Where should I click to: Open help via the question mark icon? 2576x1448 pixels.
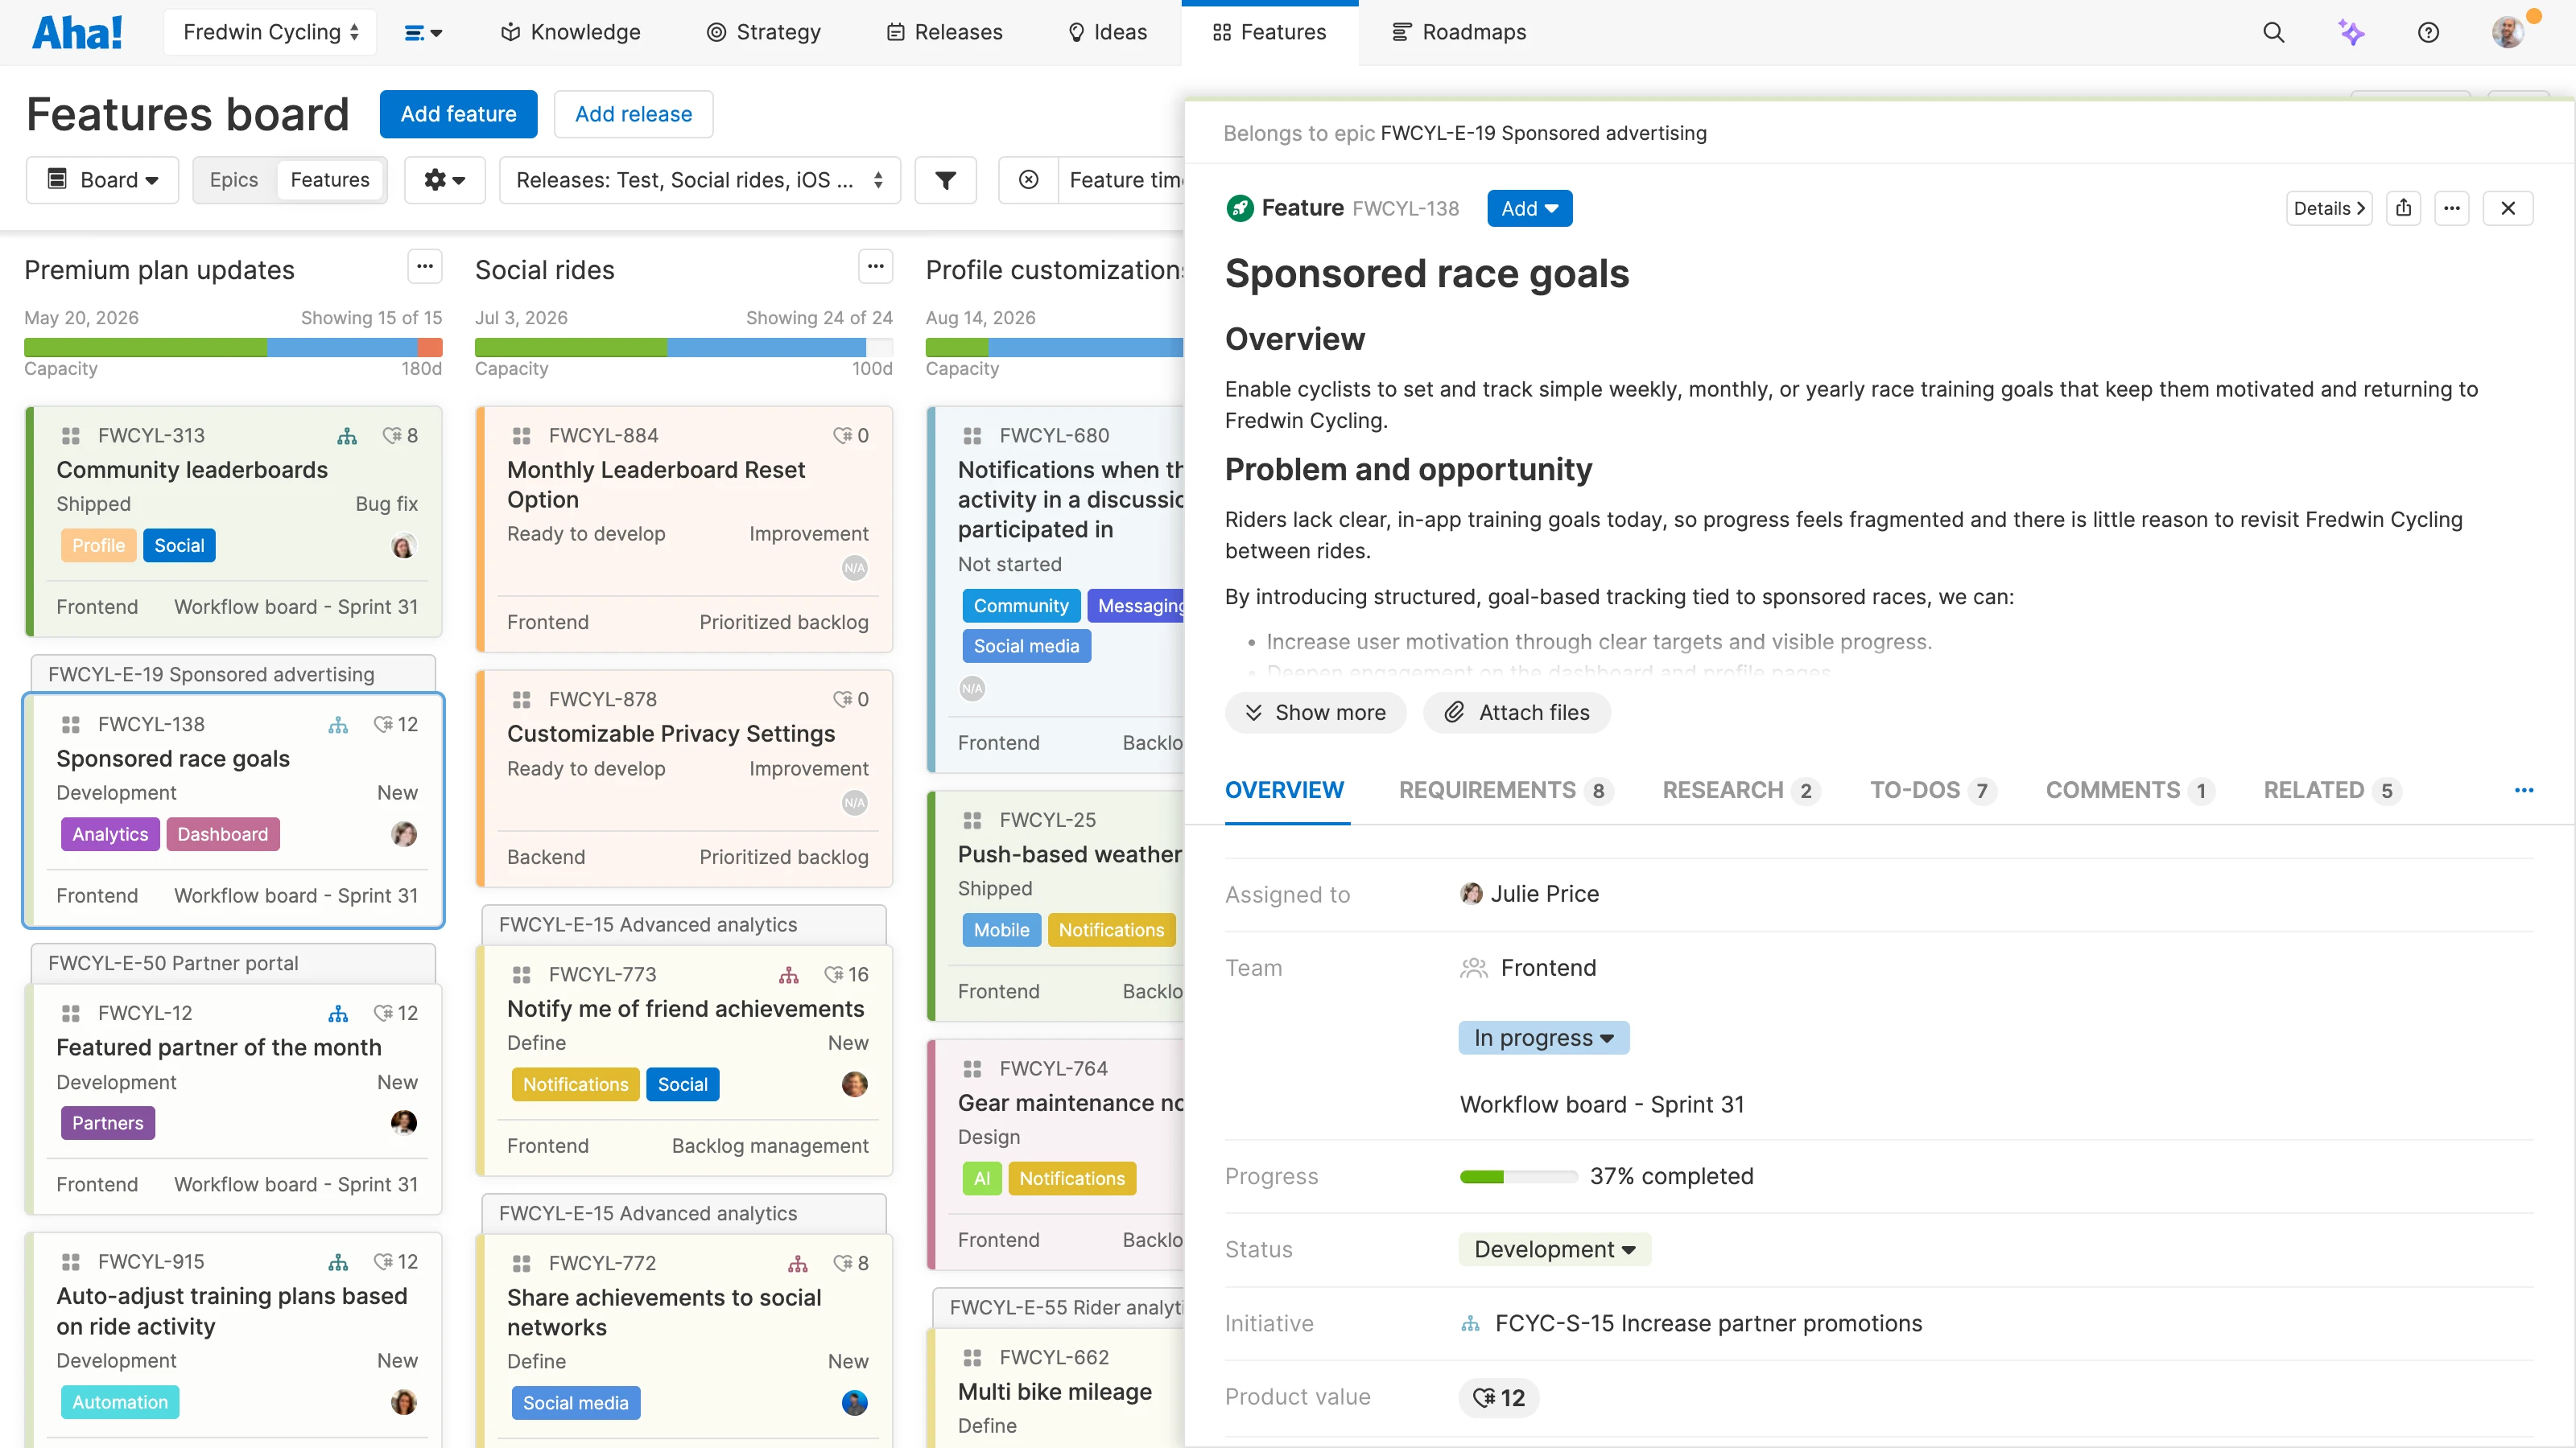(2430, 32)
